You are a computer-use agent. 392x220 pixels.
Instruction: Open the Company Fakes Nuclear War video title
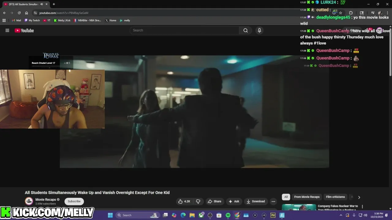[x=338, y=208]
